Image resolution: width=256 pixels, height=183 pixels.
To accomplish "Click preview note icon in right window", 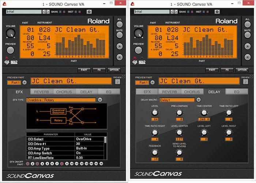I will pos(245,82).
